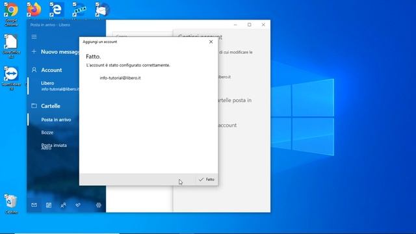416x234 pixels.
Task: Tick the checkbox on legacy Edge icon
Action: pos(51,5)
